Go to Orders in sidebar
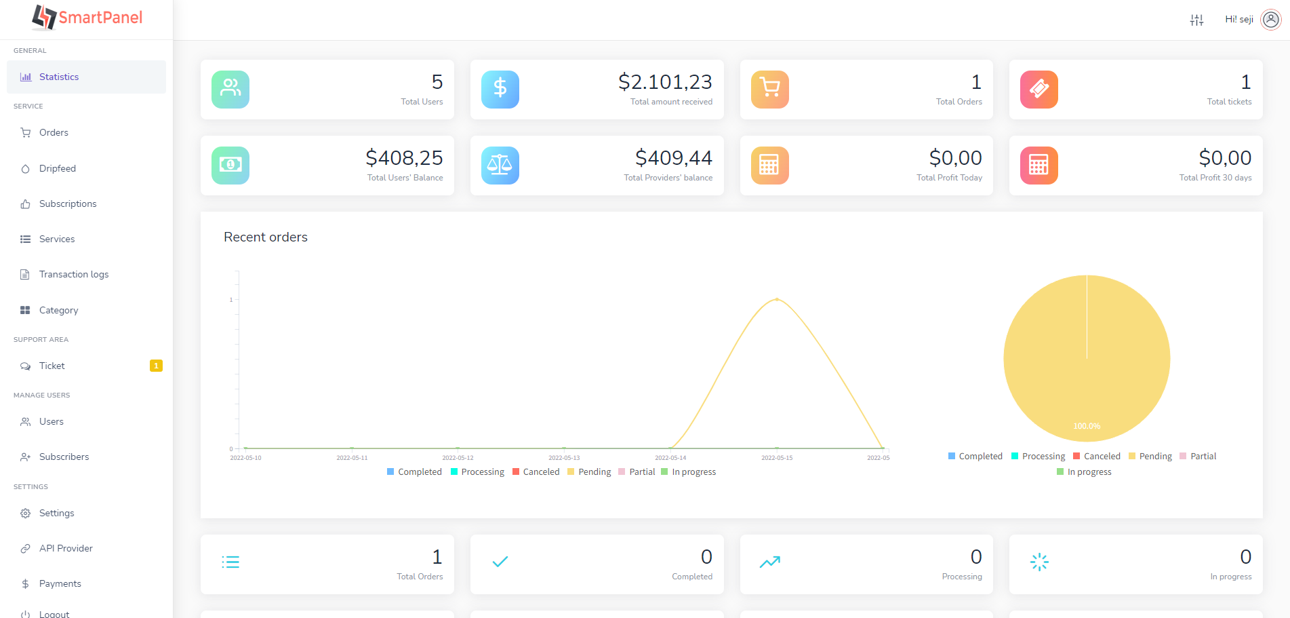The height and width of the screenshot is (618, 1290). click(x=54, y=133)
